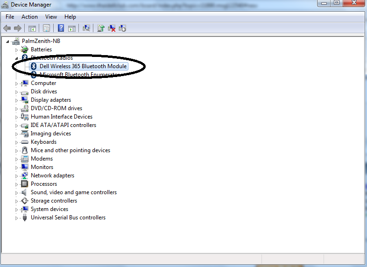Click Scan for hardware changes icon
This screenshot has width=367, height=267.
point(86,28)
